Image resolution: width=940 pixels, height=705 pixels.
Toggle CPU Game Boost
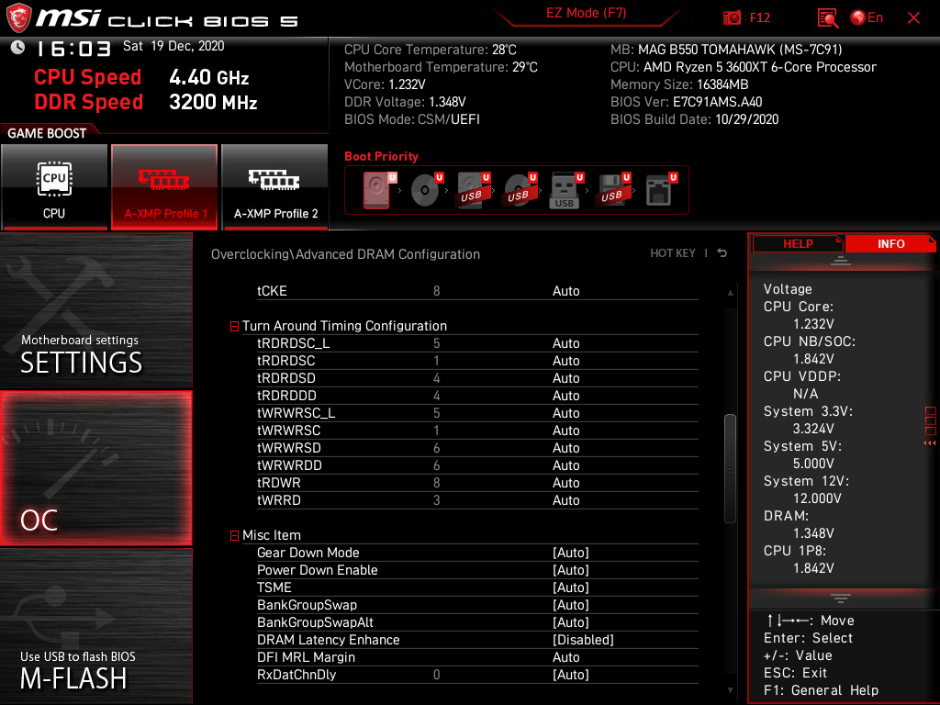pyautogui.click(x=54, y=186)
